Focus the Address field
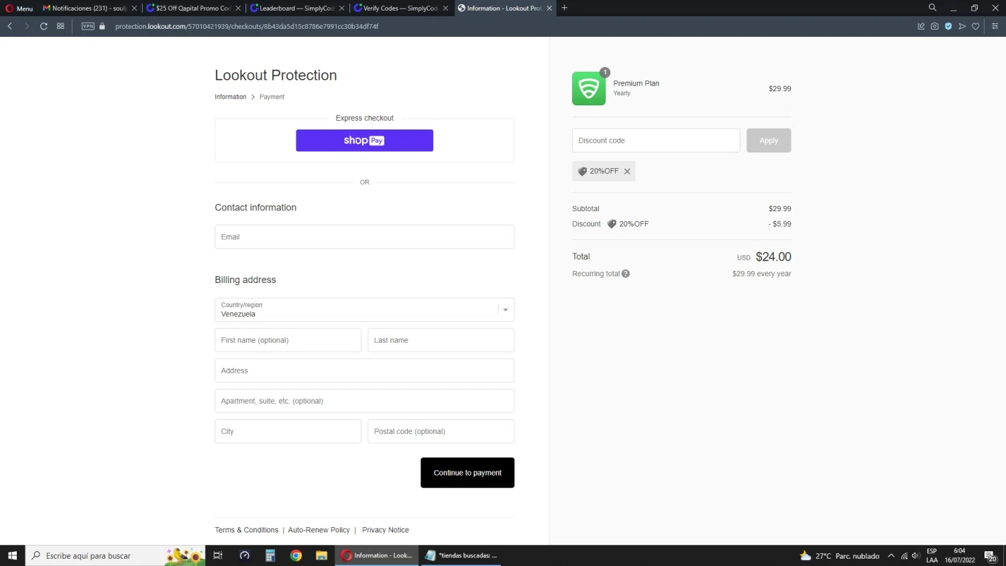The width and height of the screenshot is (1006, 566). pyautogui.click(x=364, y=370)
